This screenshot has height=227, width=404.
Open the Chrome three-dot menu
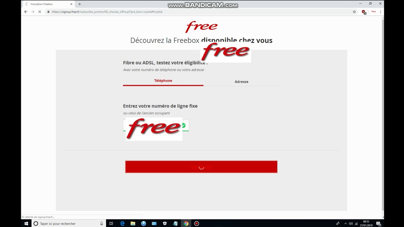click(381, 12)
